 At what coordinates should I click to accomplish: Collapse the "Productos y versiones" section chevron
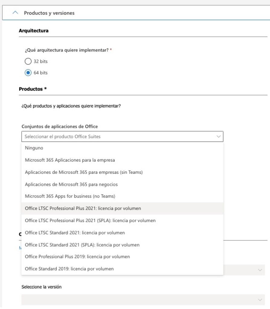pyautogui.click(x=15, y=13)
